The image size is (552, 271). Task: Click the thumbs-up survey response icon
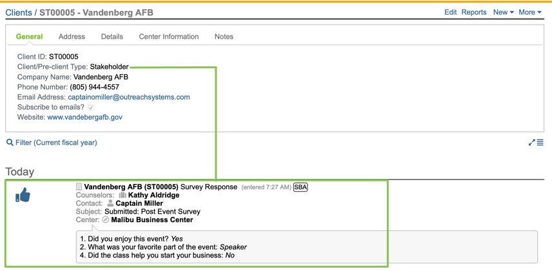click(x=23, y=195)
